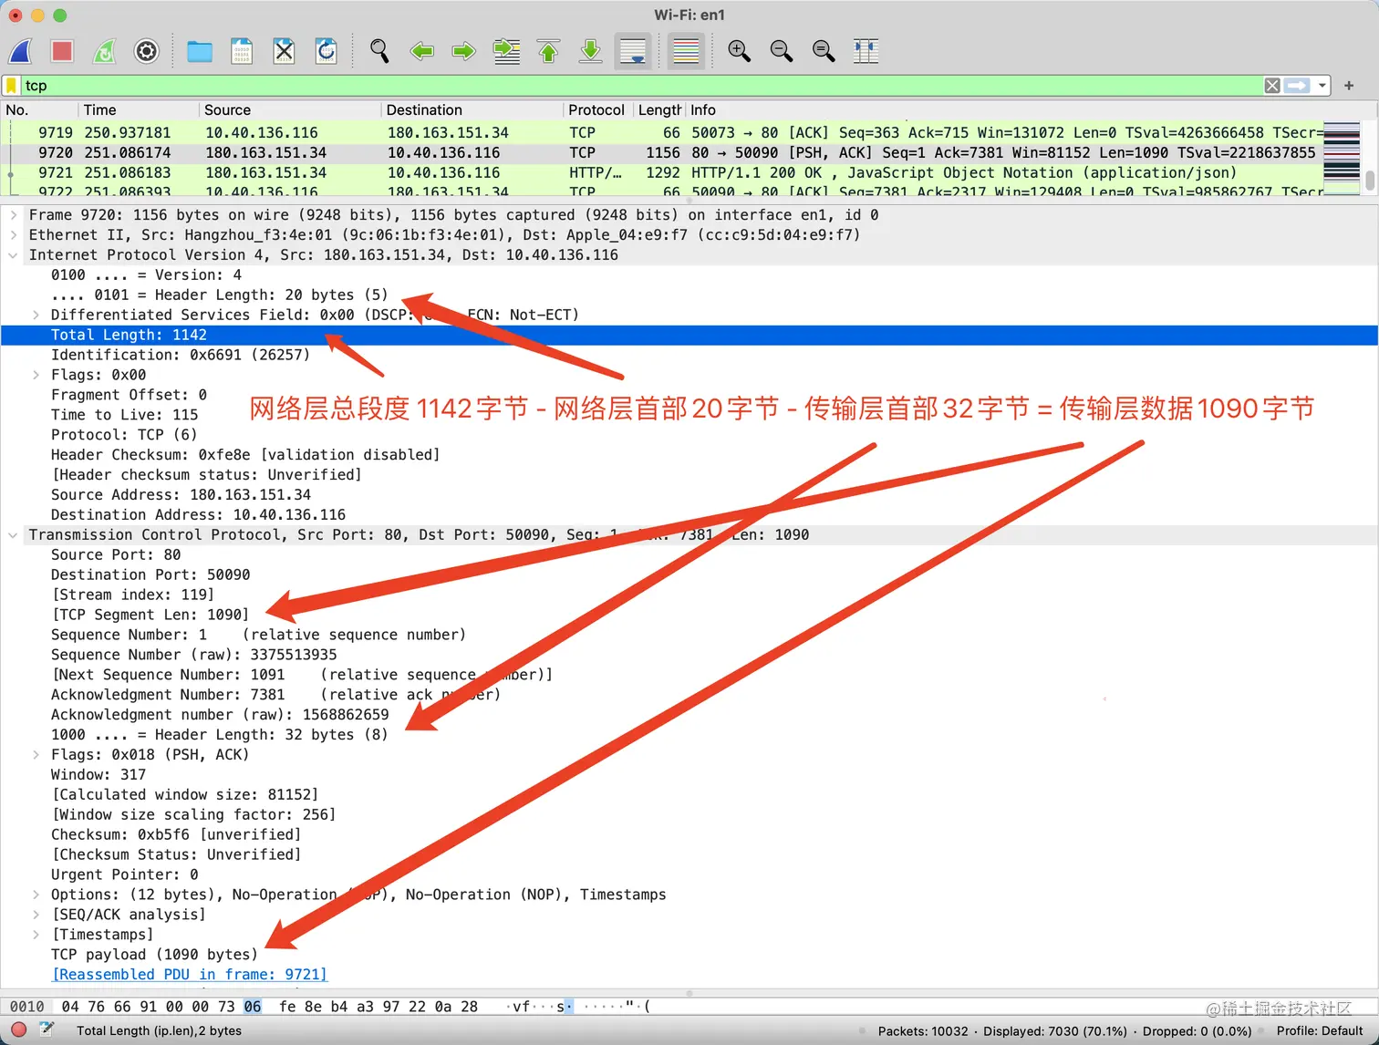Jump to the first packet with up arrow icon
Viewport: 1379px width, 1045px height.
tap(548, 51)
